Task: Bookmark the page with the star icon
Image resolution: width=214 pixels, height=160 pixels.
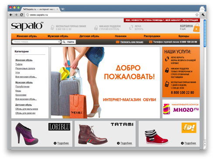Action: 197,15
